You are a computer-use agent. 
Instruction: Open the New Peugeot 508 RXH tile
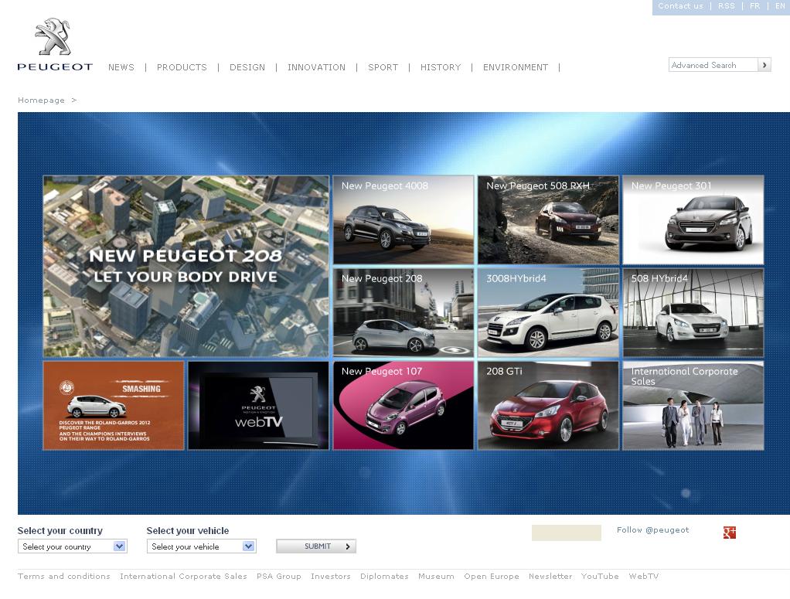pos(548,220)
